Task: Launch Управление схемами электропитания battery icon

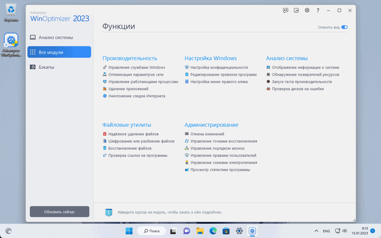Action: [187, 163]
